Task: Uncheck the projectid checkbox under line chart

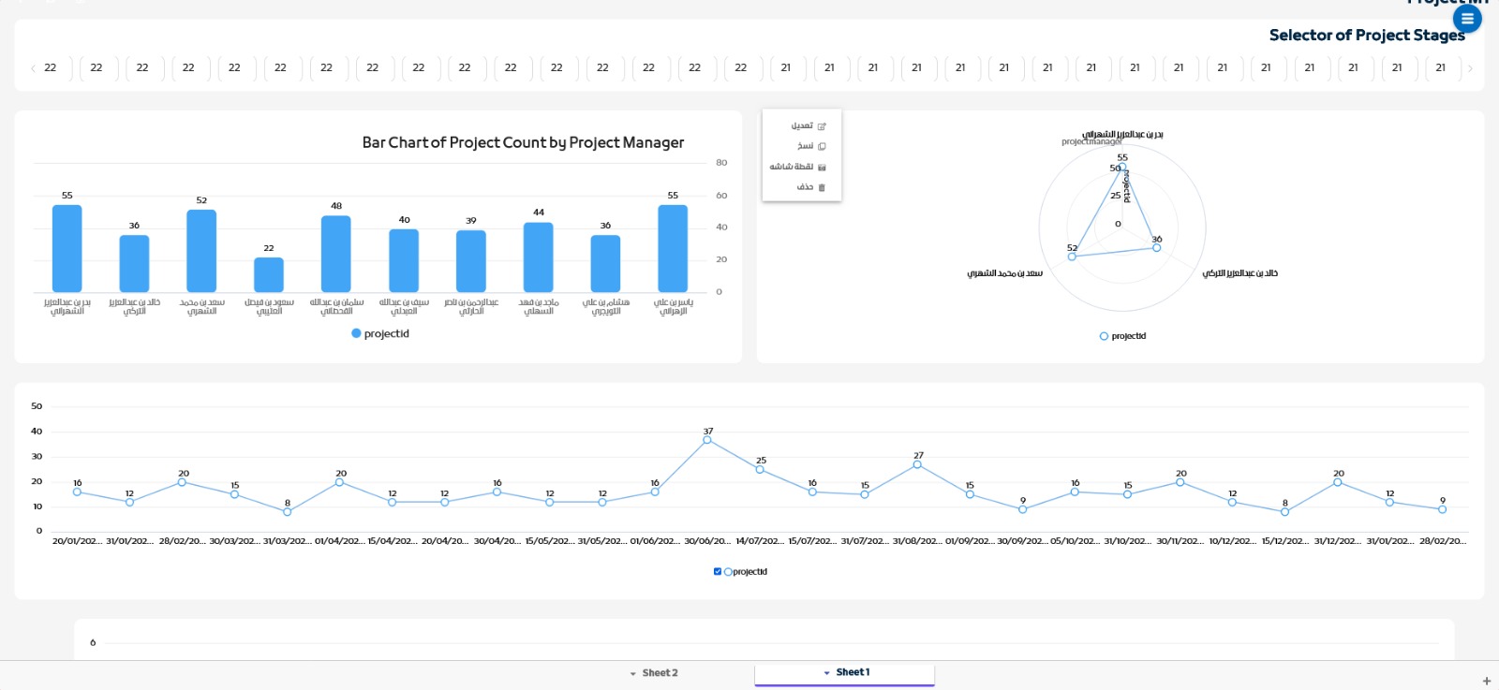Action: click(x=718, y=571)
